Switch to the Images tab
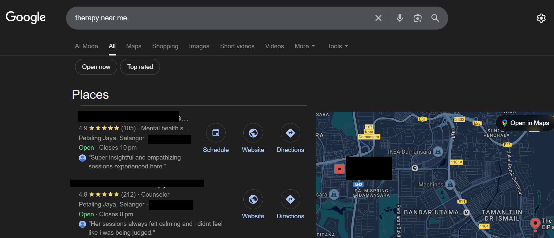This screenshot has height=238, width=554. (x=199, y=46)
